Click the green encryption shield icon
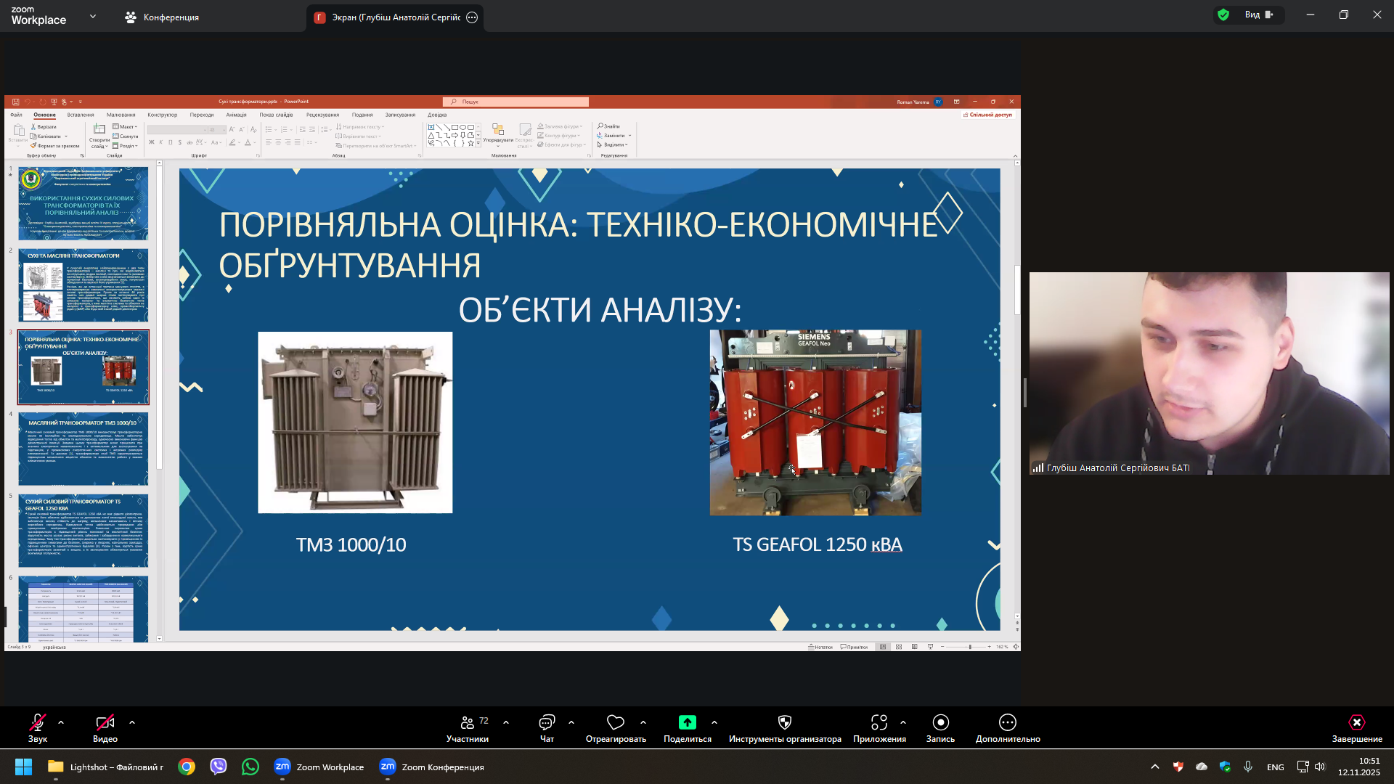This screenshot has width=1394, height=784. pos(1223,15)
